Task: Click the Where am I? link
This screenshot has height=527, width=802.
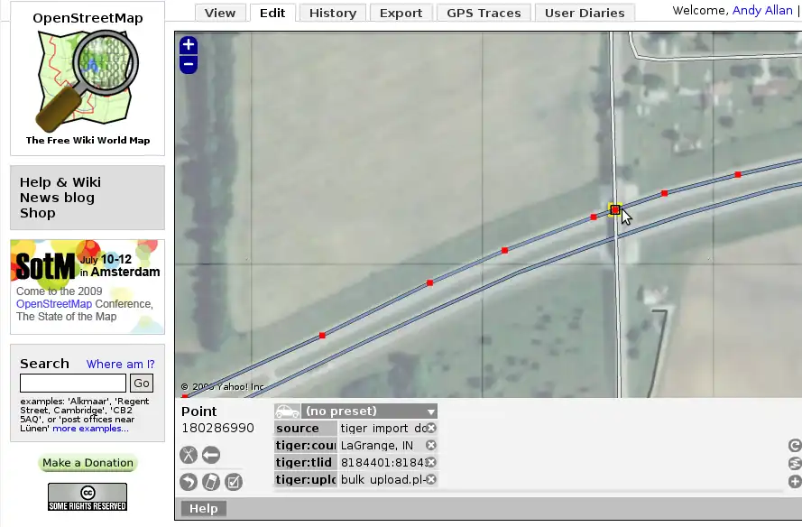Action: [120, 364]
